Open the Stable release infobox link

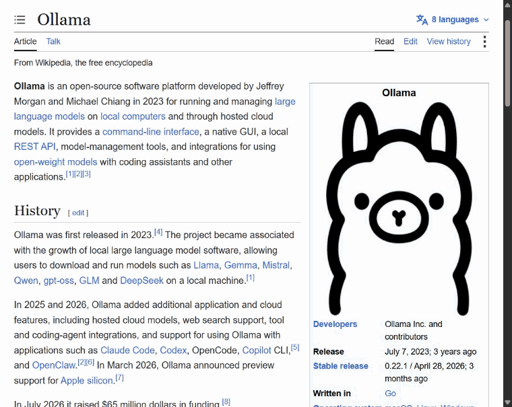click(341, 366)
